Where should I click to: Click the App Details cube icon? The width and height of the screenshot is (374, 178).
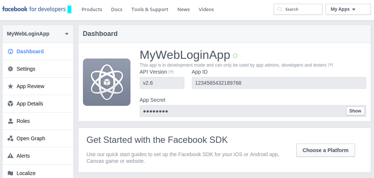[x=10, y=104]
